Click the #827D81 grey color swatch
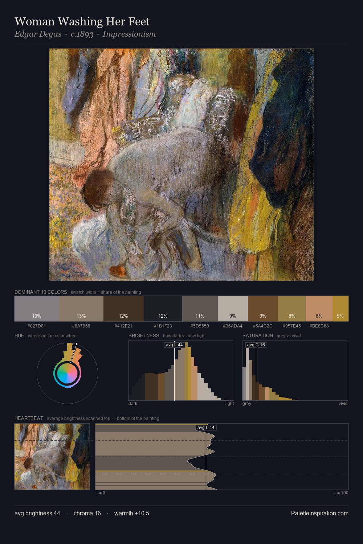 click(37, 309)
